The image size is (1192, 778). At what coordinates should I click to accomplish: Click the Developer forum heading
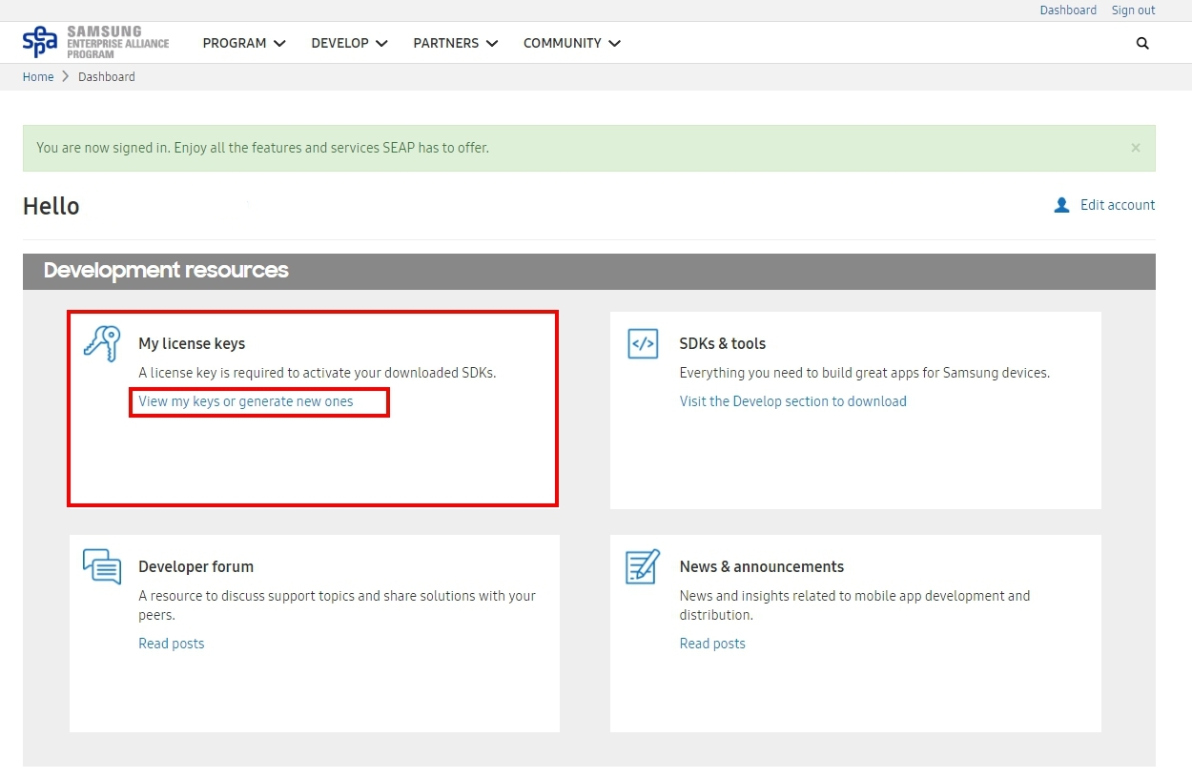[x=195, y=566]
